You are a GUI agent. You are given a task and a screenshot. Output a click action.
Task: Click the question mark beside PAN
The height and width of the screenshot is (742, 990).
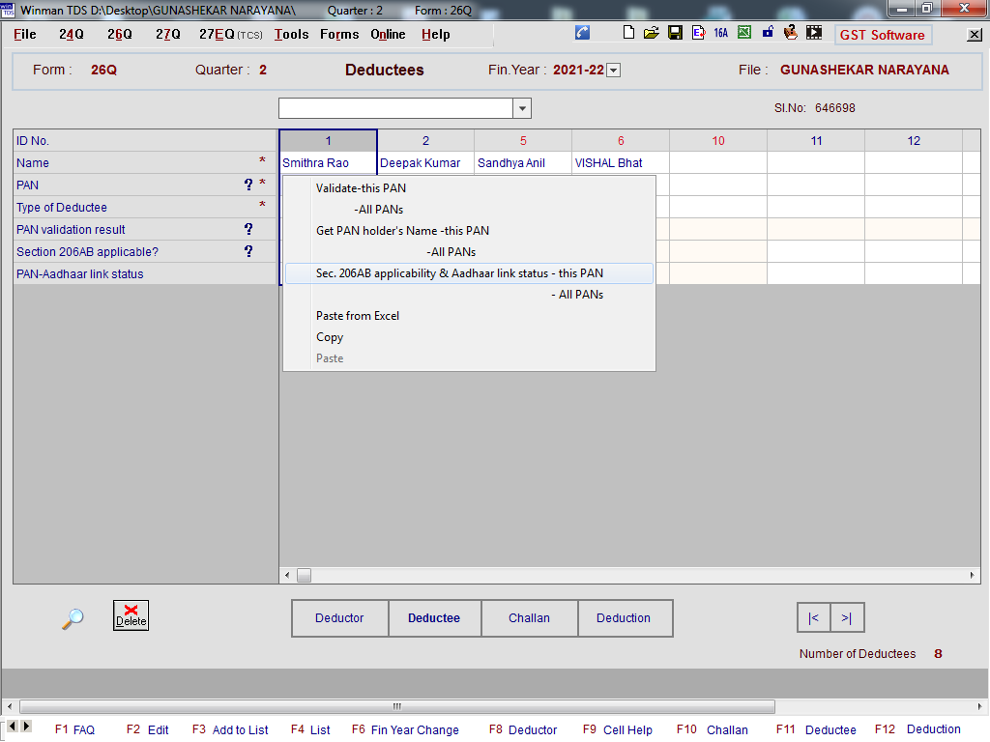(248, 185)
